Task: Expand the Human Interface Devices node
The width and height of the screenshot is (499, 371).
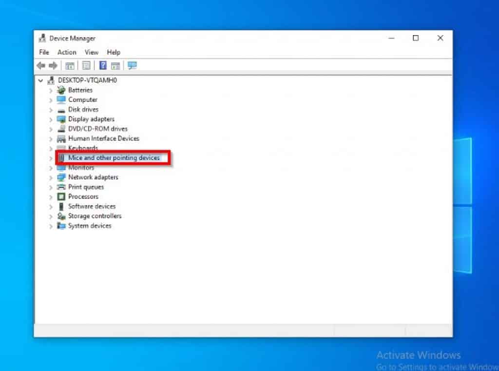Action: [x=51, y=139]
